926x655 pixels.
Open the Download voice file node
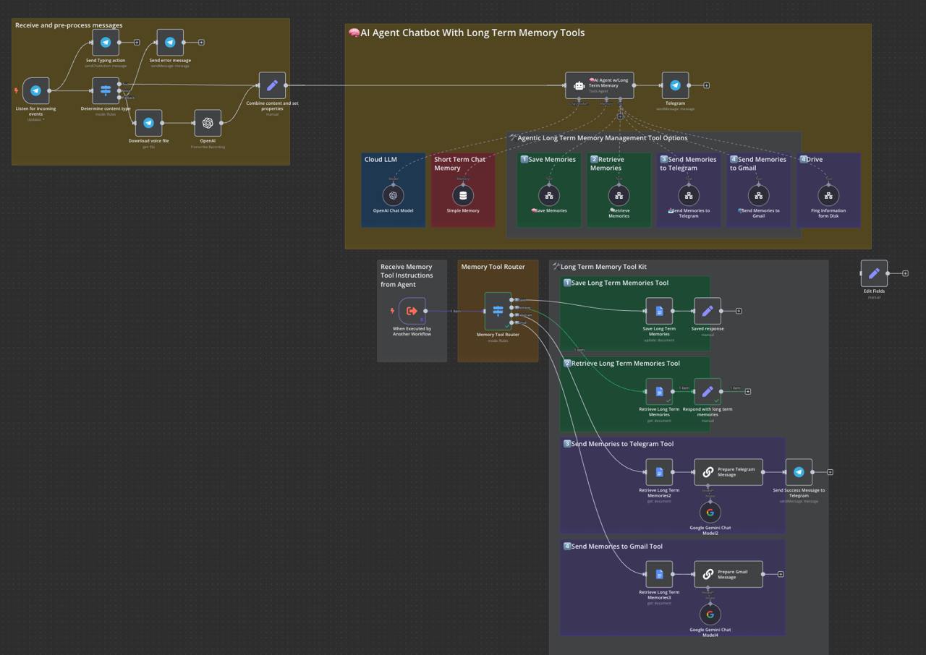[148, 123]
